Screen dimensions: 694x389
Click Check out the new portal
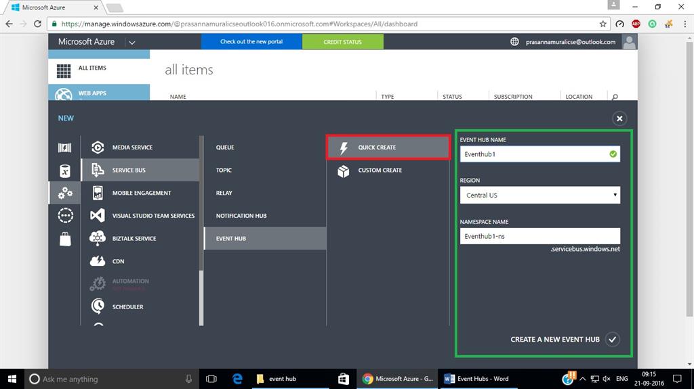(251, 41)
